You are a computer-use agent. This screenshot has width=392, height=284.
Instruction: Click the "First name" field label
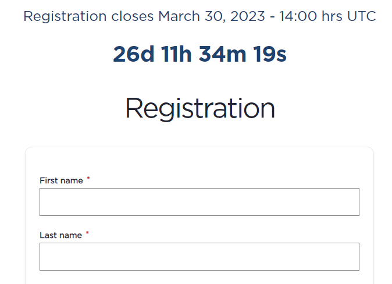tap(61, 181)
